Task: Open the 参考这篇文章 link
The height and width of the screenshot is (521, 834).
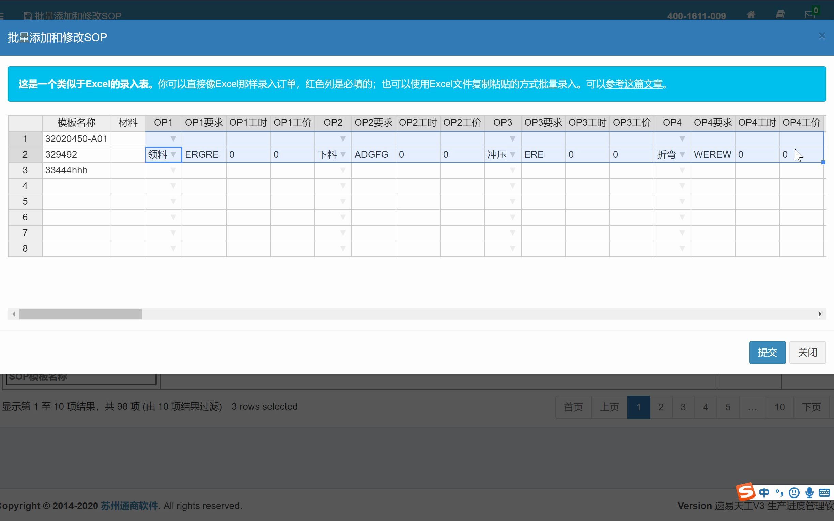Action: (633, 84)
